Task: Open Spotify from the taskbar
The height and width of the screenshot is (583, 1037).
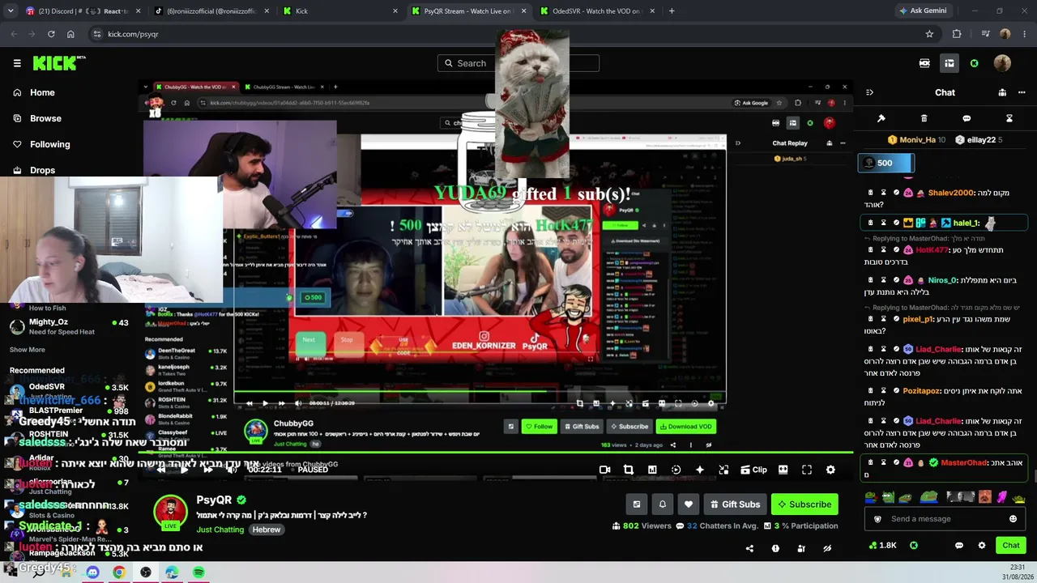Action: (198, 572)
